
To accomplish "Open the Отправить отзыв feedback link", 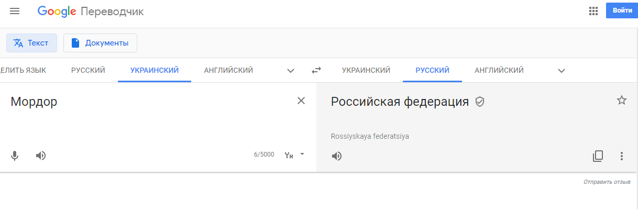I will [x=607, y=182].
